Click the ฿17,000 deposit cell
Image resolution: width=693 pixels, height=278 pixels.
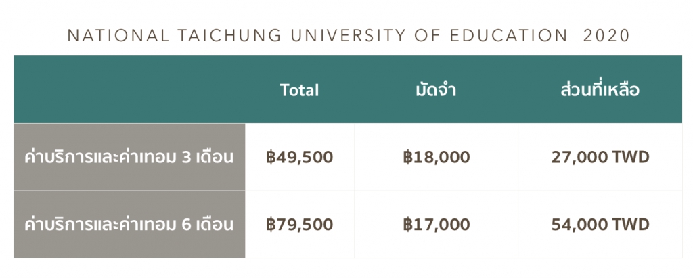point(436,225)
